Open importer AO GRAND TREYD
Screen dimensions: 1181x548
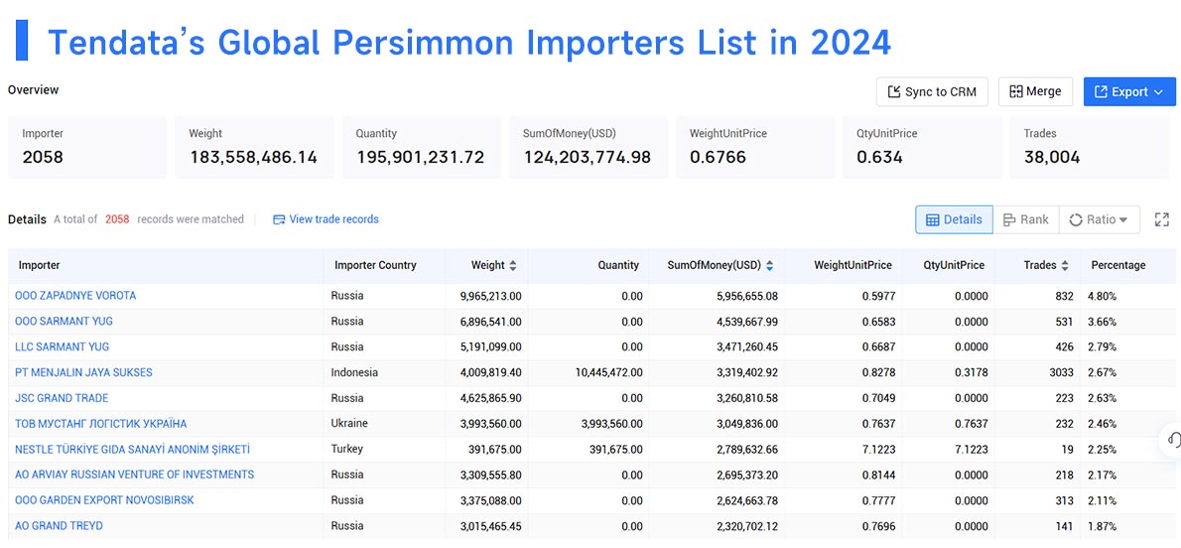coord(59,525)
